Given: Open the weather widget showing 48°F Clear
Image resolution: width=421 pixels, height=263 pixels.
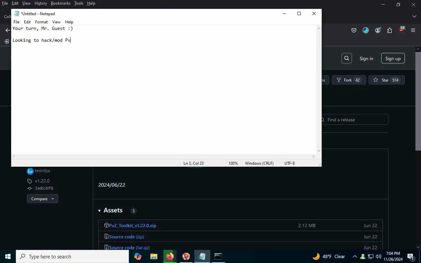Looking at the screenshot, I should pos(329,256).
